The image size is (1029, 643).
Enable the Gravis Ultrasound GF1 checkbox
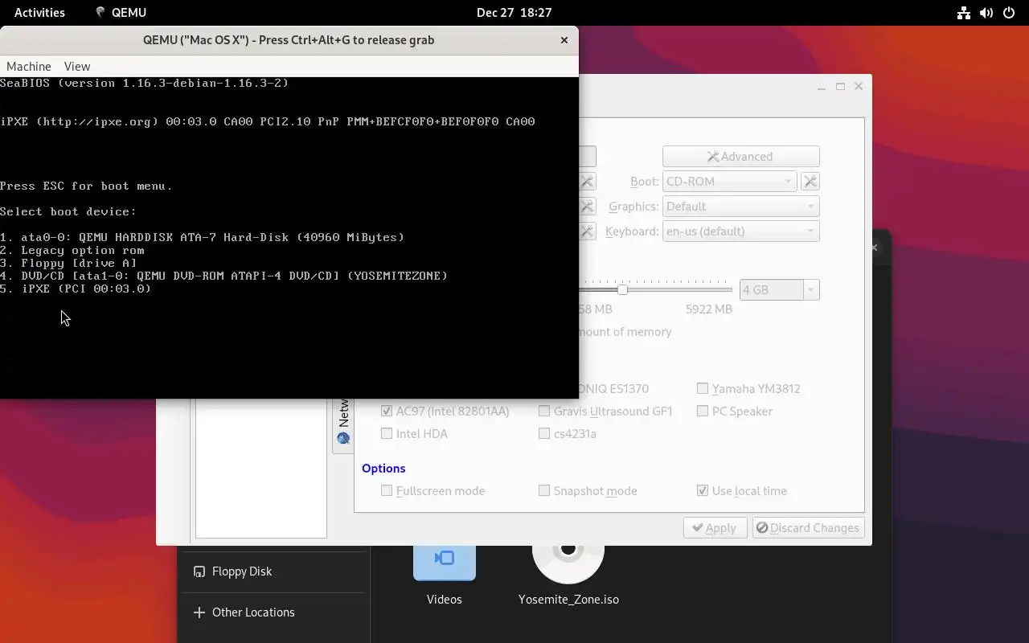[x=544, y=411]
